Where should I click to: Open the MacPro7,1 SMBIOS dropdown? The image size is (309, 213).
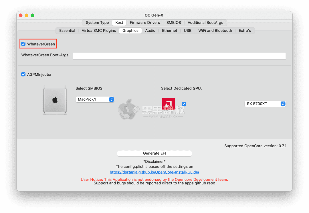point(95,99)
